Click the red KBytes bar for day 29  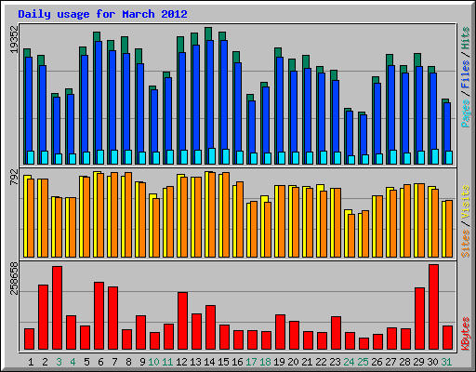[x=419, y=319]
